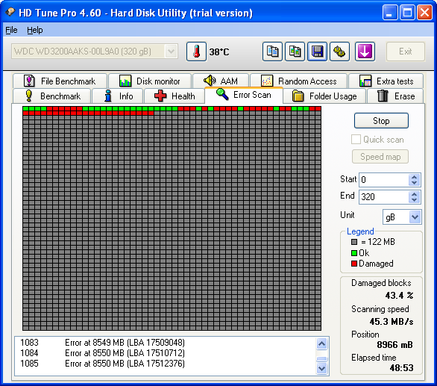This screenshot has height=386, width=437.
Task: Click the thermometer temperature icon
Action: 196,52
